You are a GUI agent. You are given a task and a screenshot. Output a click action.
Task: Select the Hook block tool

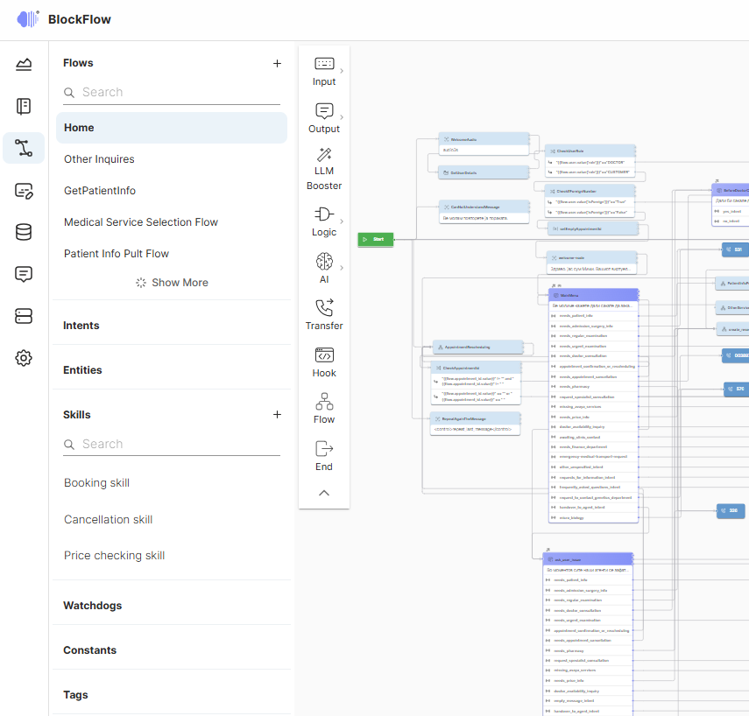(x=324, y=362)
